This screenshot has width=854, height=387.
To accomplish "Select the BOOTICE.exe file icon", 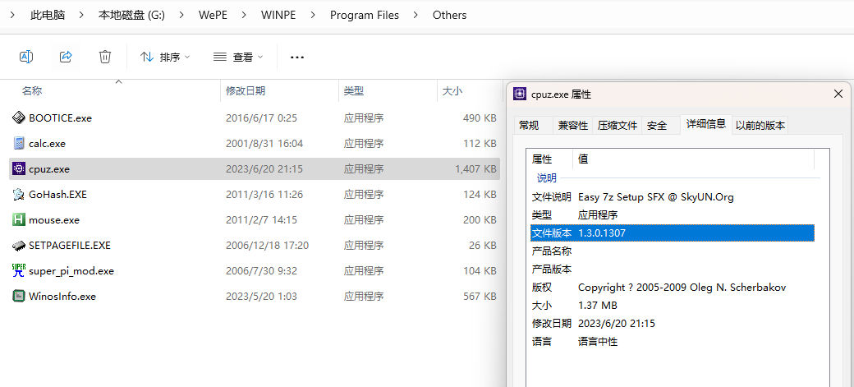I will coord(19,117).
